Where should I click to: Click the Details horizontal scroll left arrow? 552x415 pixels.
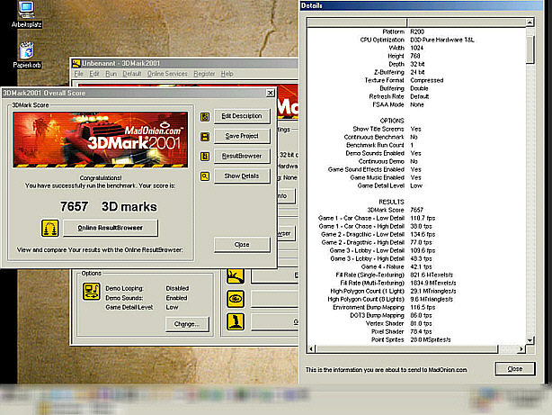coord(311,349)
